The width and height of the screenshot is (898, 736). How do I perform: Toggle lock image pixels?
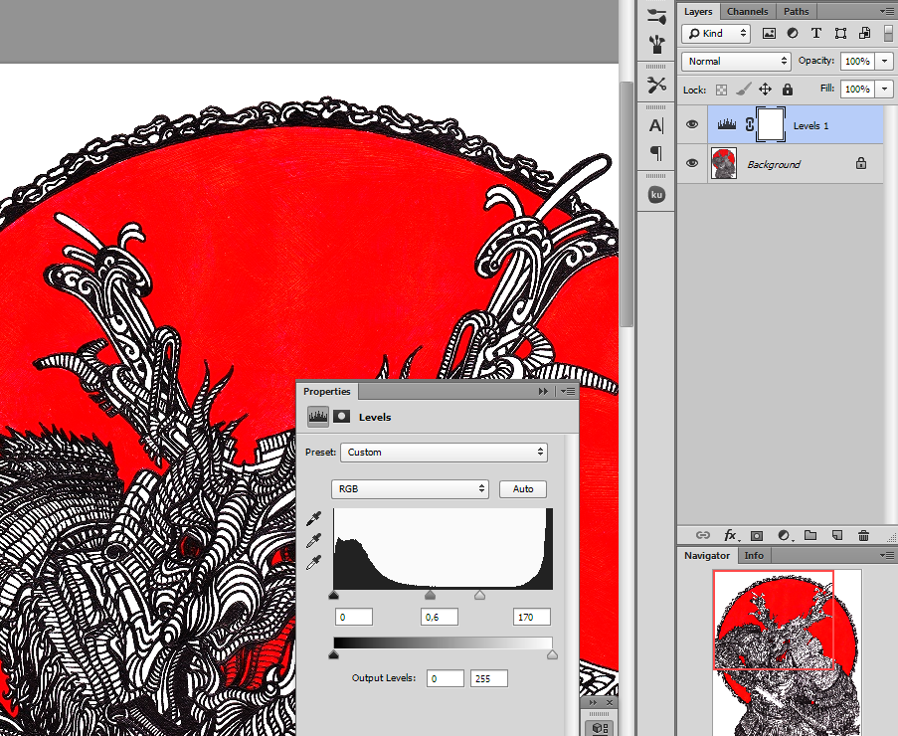tap(744, 90)
